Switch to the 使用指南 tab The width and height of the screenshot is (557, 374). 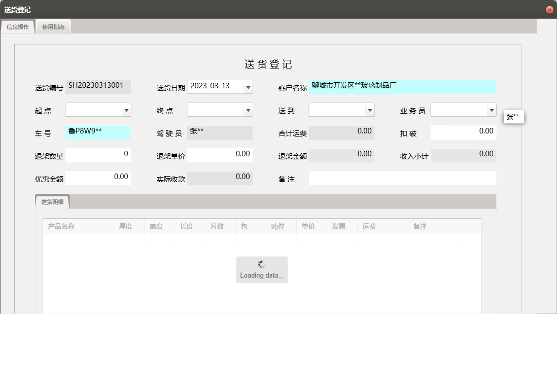click(x=53, y=26)
